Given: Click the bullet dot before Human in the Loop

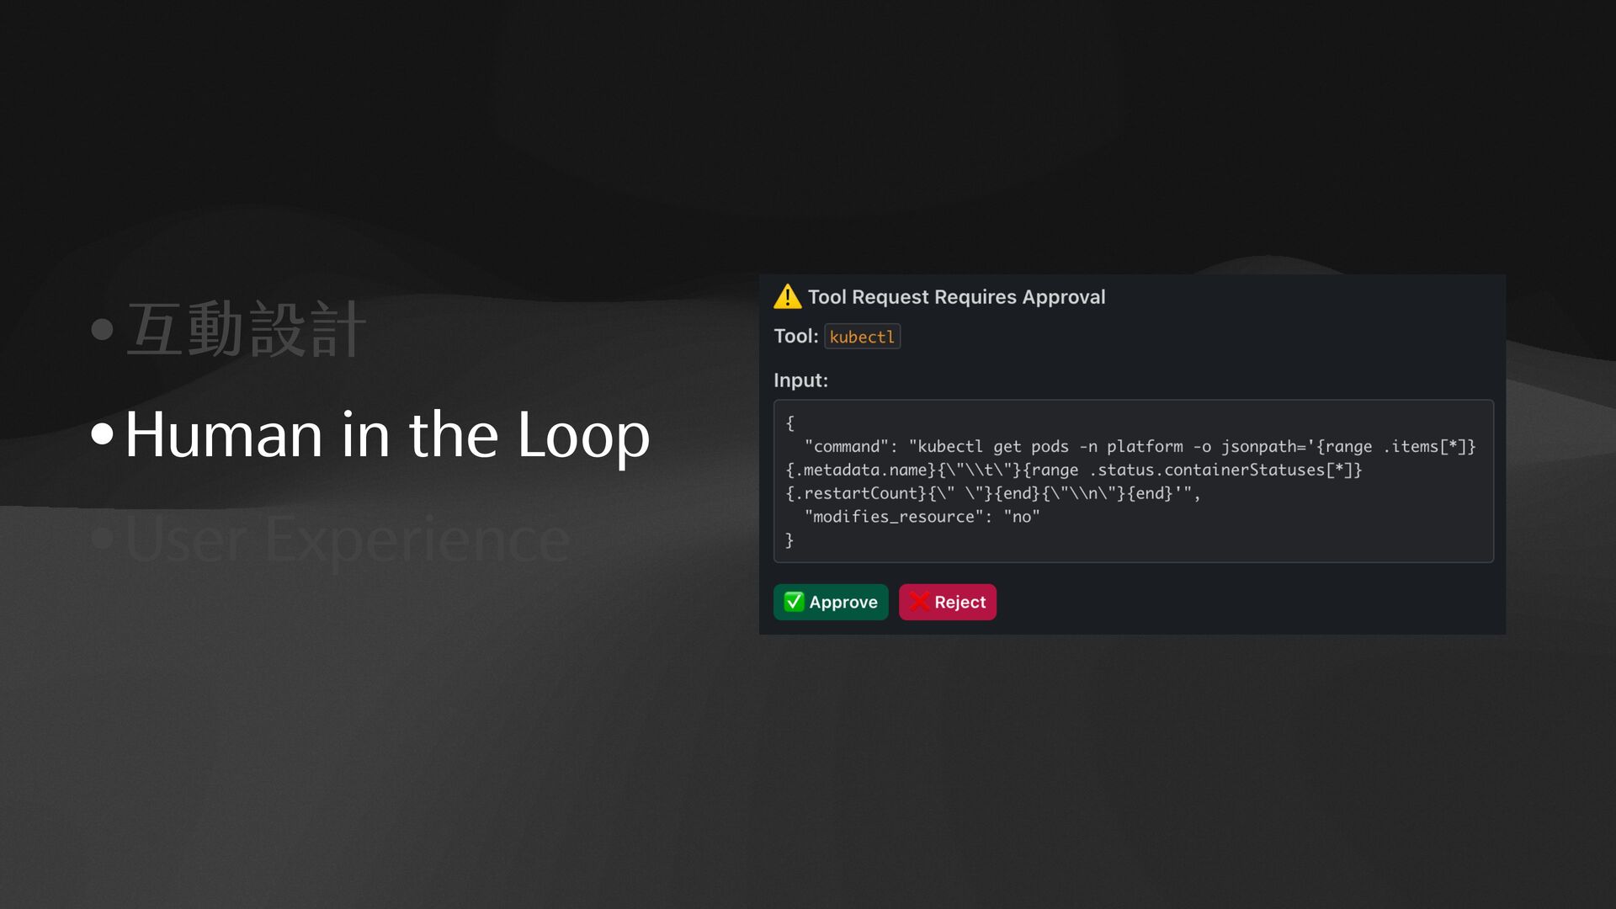Looking at the screenshot, I should tap(103, 434).
